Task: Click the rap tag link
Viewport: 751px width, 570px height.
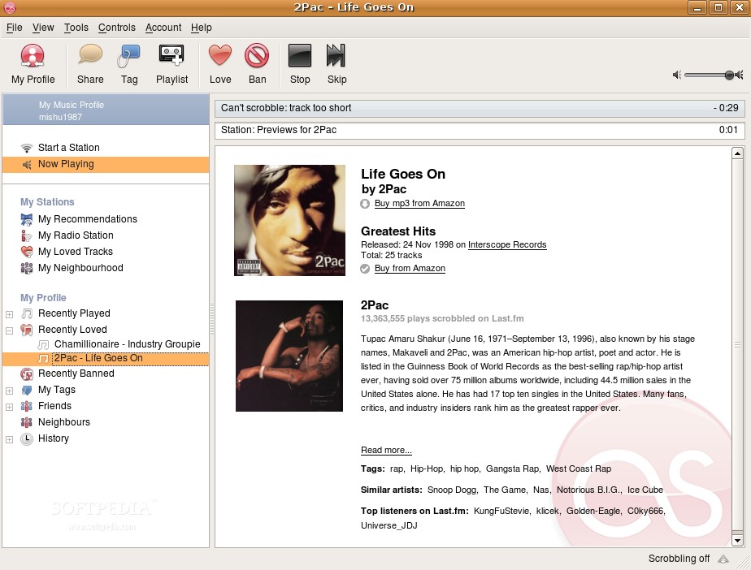Action: [397, 469]
